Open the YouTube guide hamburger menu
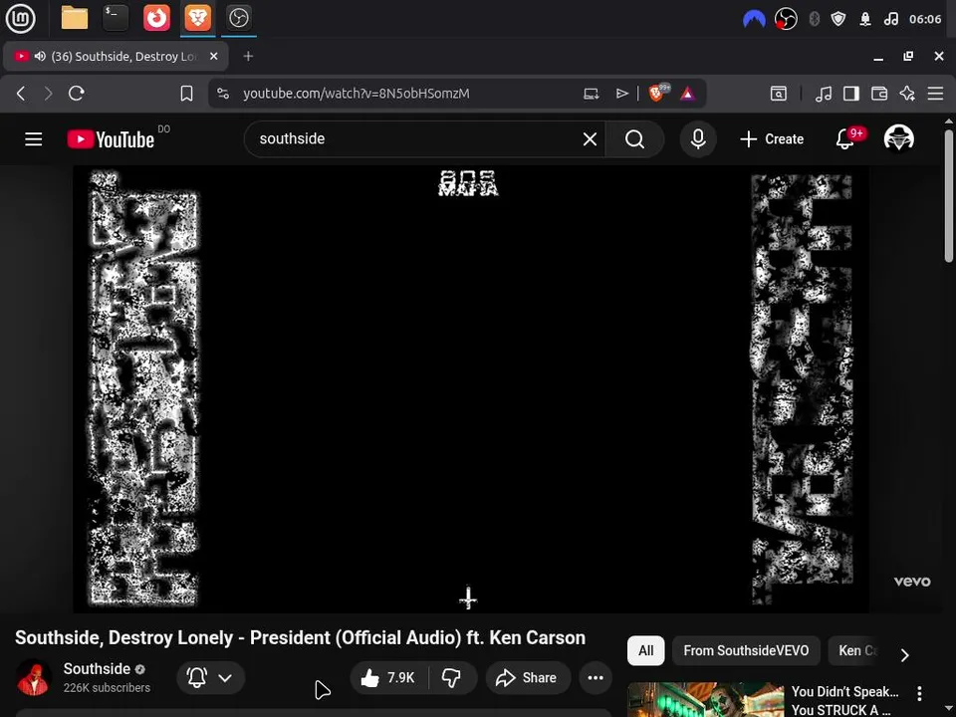Screen dimensions: 956x717 coord(34,139)
